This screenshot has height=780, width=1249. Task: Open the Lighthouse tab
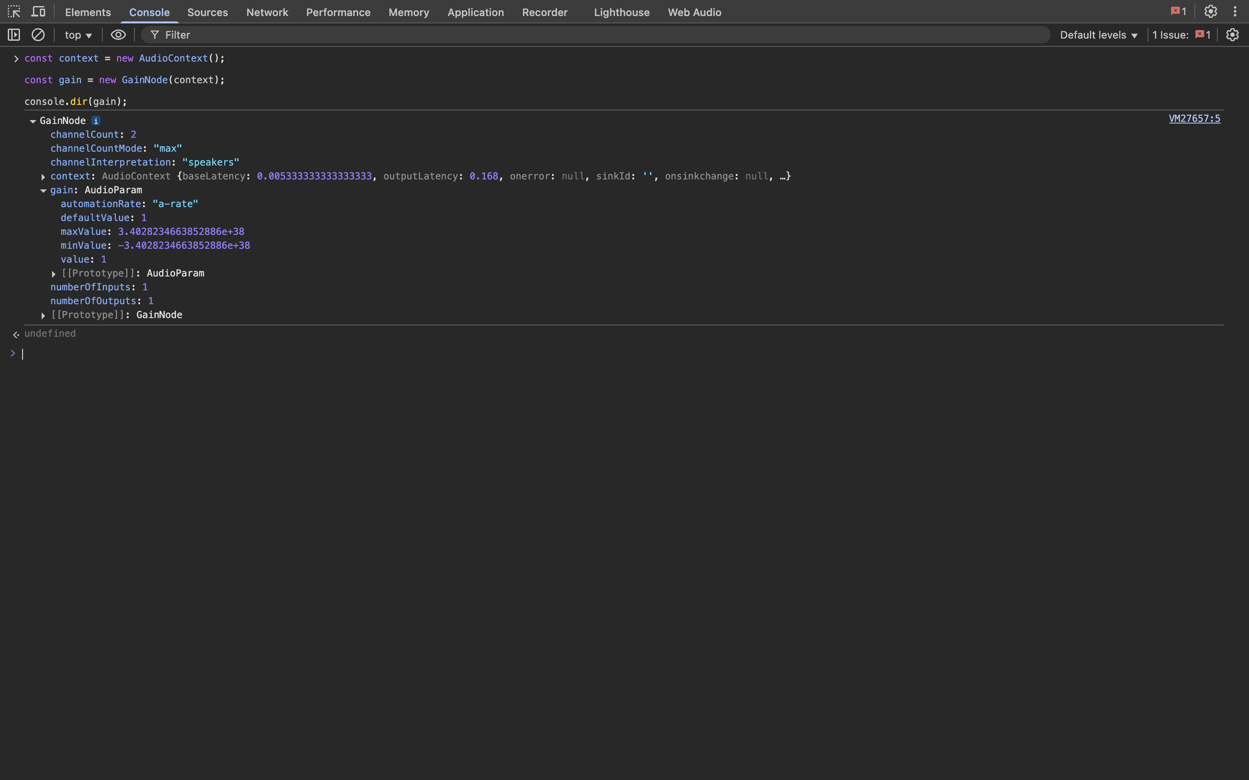(x=621, y=12)
